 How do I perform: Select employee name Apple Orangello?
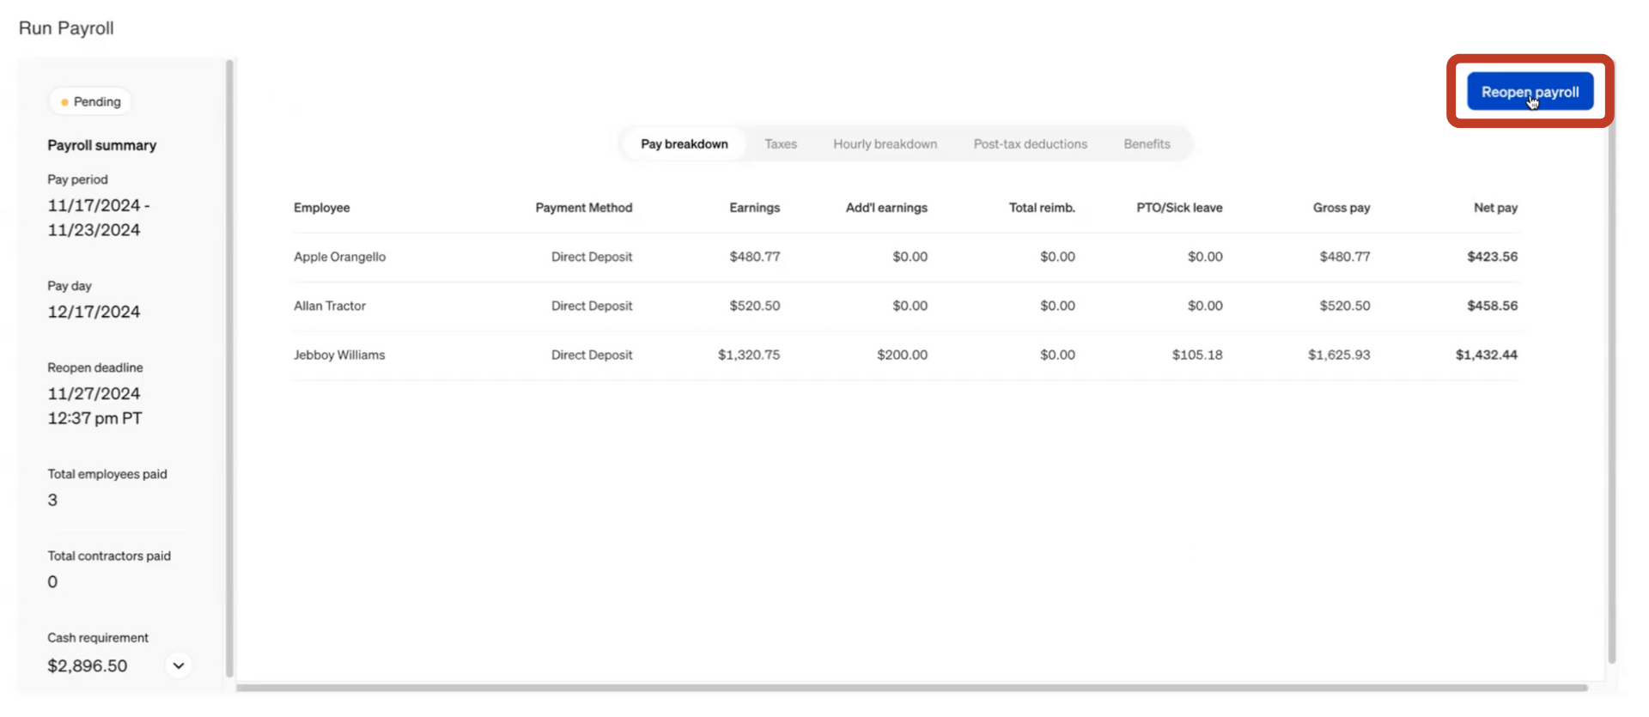pos(339,256)
